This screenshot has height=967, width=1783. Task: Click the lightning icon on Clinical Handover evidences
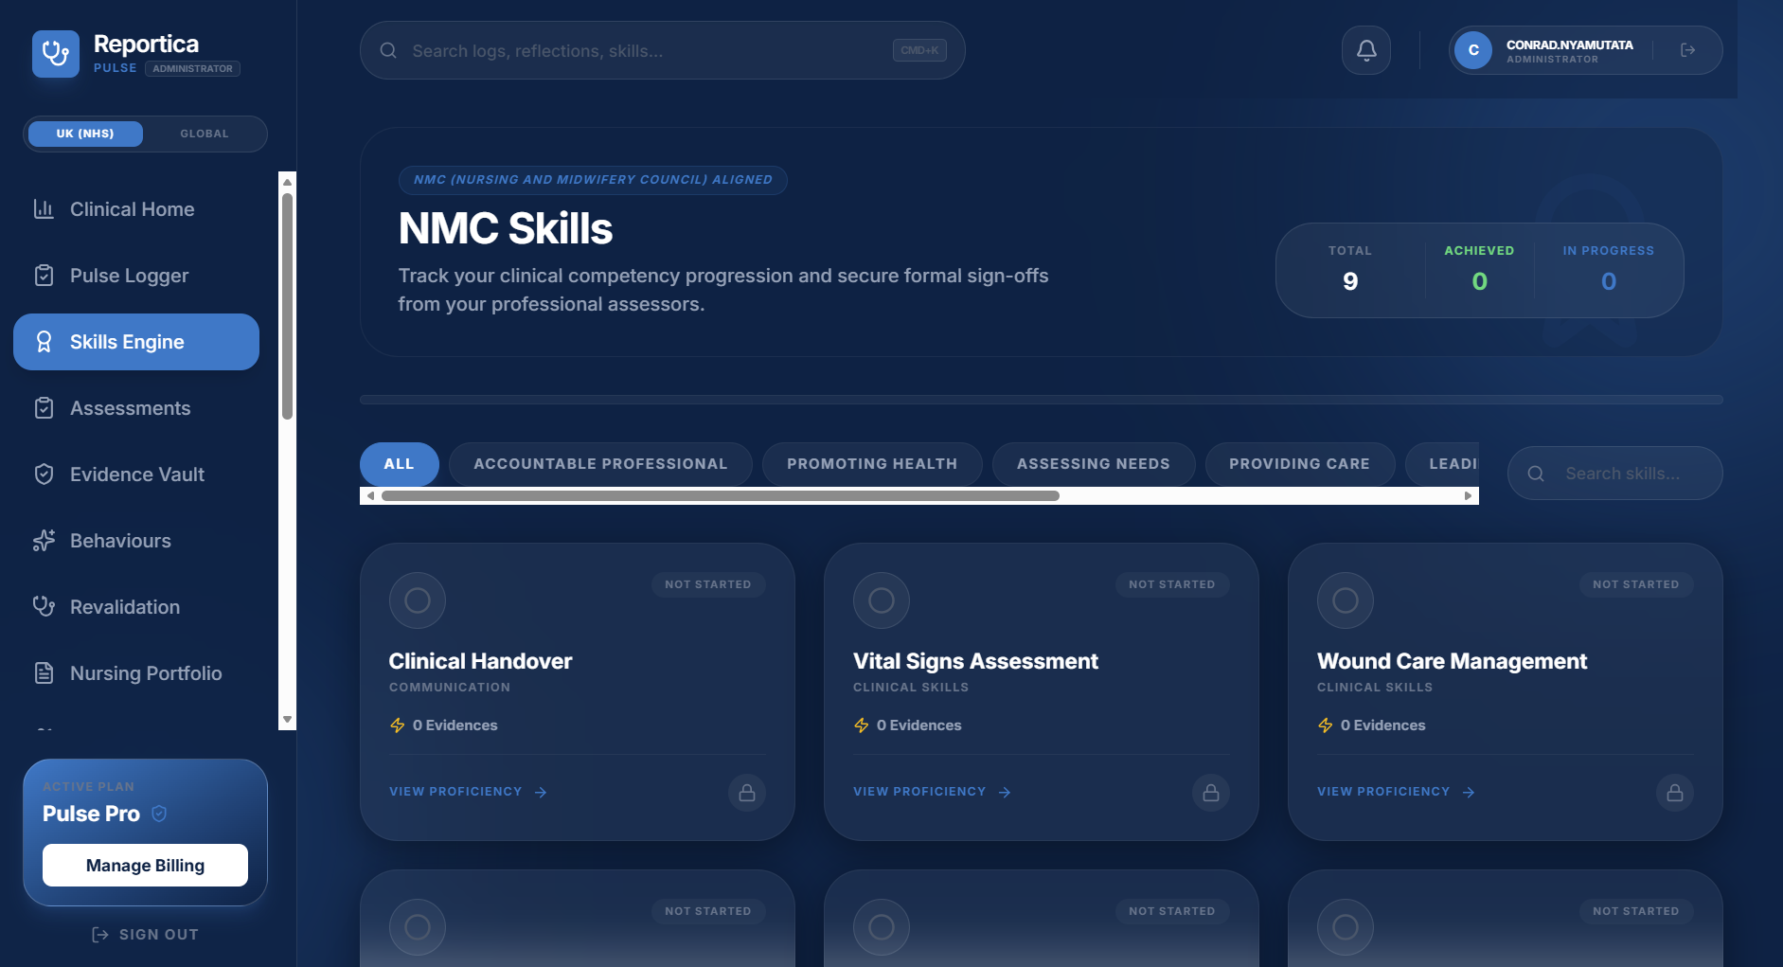point(398,725)
